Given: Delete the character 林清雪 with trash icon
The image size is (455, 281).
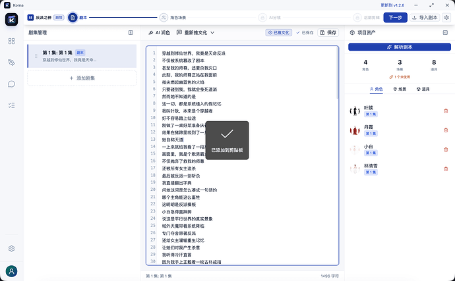Looking at the screenshot, I should 446,169.
